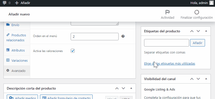This screenshot has width=215, height=99.
Task: Click camera icon on Añadir medios
Action: tap(11, 98)
